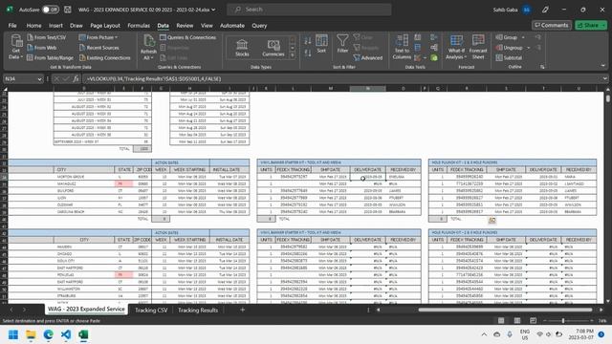Convert selection to Currencies data type
The image size is (612, 344).
[x=273, y=48]
